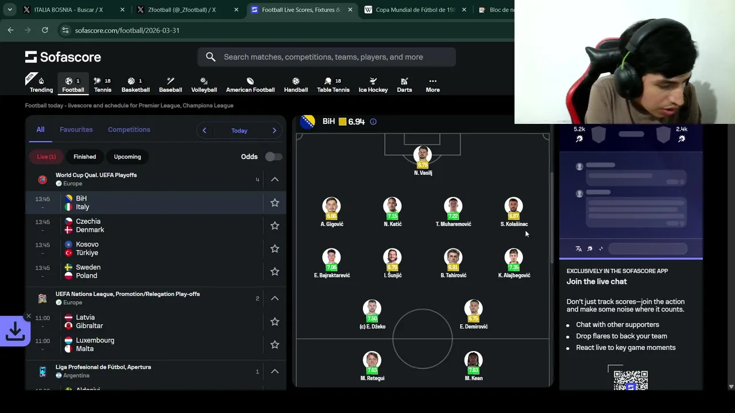The height and width of the screenshot is (413, 735).
Task: Switch to the Competitions tab
Action: (x=129, y=130)
